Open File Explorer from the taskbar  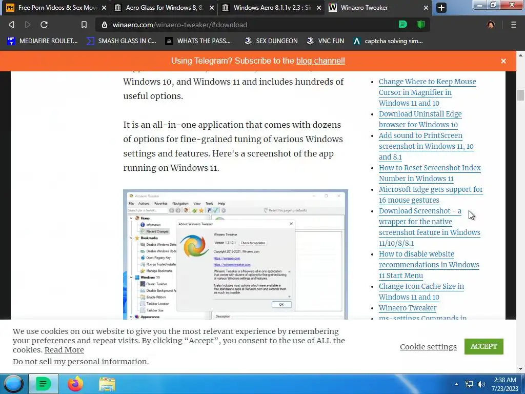107,384
